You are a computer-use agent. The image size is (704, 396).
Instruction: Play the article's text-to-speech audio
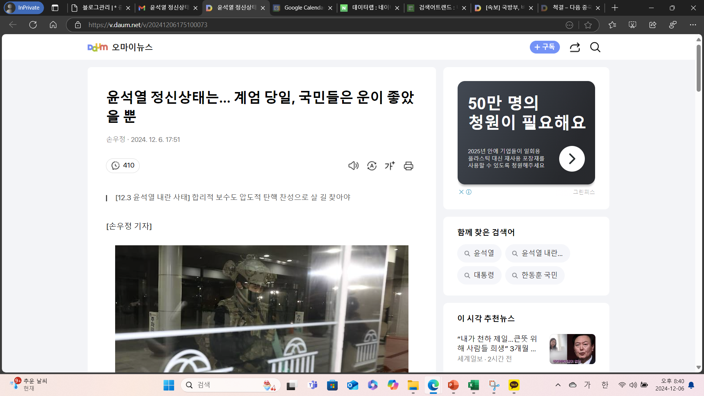353,166
